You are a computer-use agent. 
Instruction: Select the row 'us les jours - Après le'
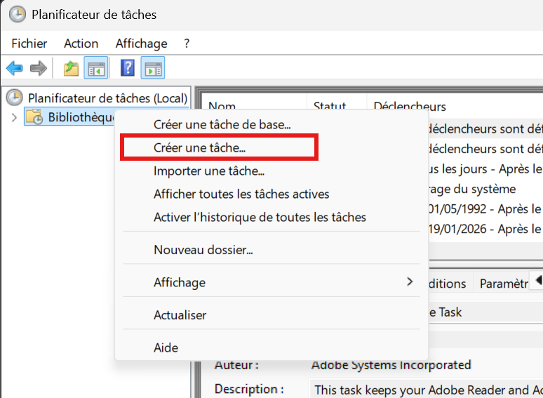485,169
